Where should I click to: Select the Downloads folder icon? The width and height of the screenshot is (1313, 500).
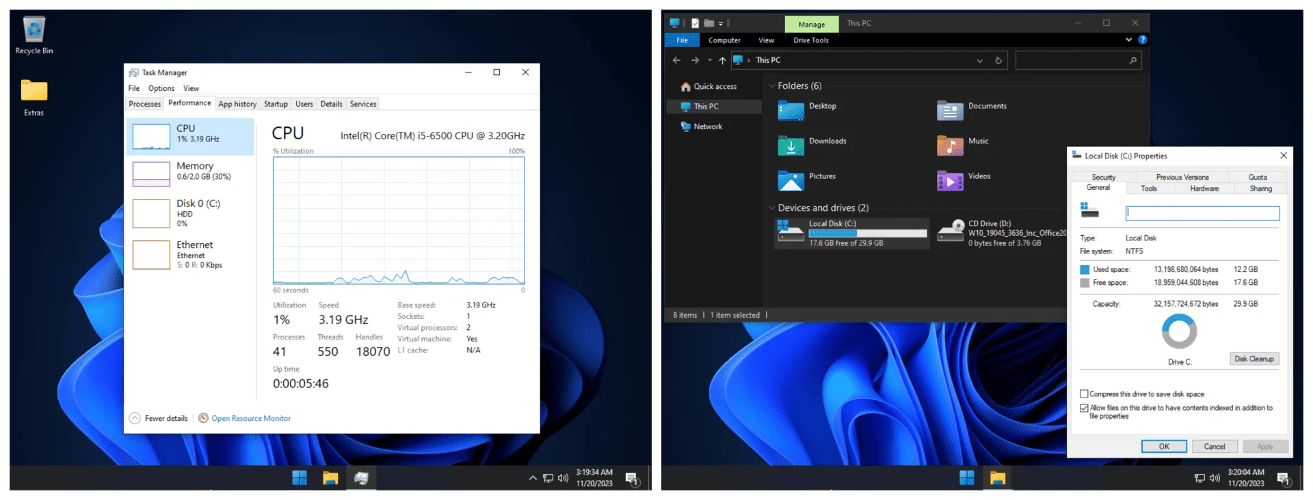click(x=791, y=145)
